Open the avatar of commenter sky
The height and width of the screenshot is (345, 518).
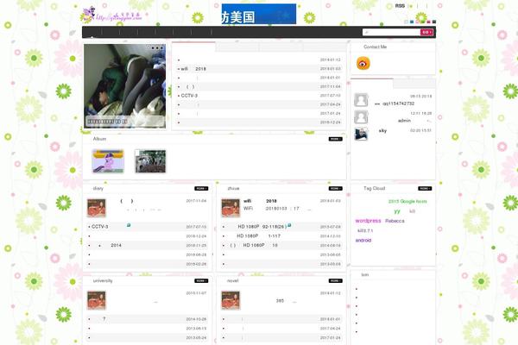tap(361, 134)
